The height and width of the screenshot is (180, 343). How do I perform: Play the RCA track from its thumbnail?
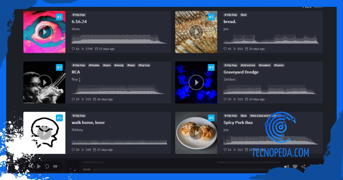tap(44, 82)
